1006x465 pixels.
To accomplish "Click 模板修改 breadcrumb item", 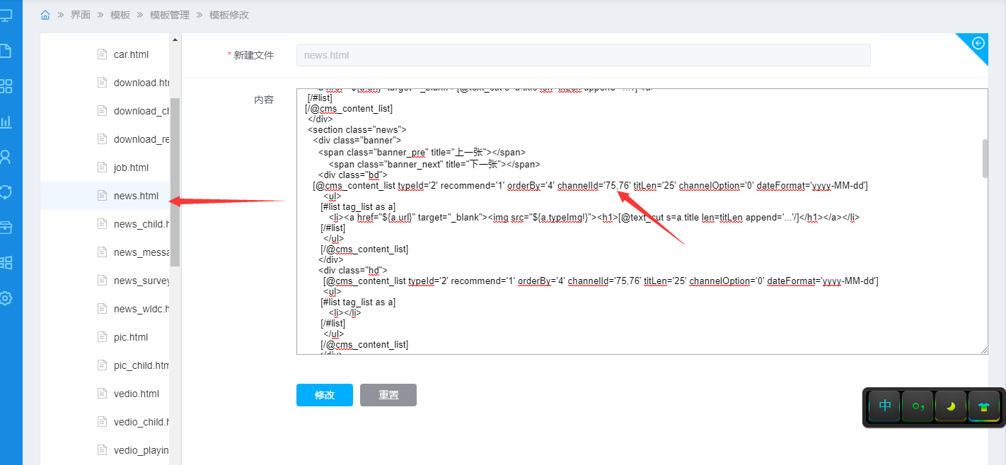I will coord(229,15).
